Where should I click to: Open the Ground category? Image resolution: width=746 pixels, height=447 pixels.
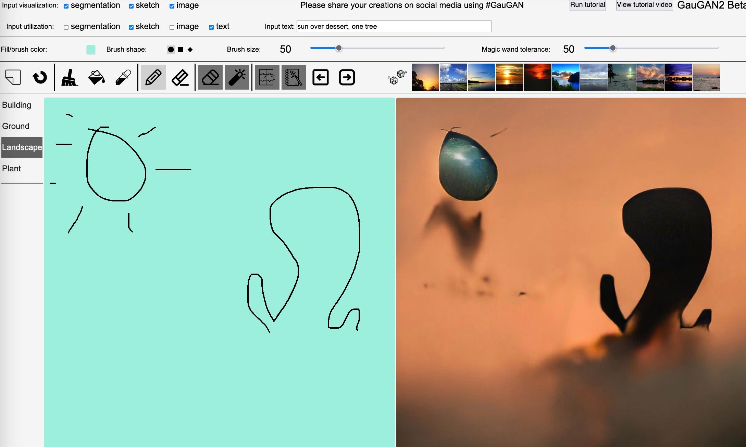16,126
